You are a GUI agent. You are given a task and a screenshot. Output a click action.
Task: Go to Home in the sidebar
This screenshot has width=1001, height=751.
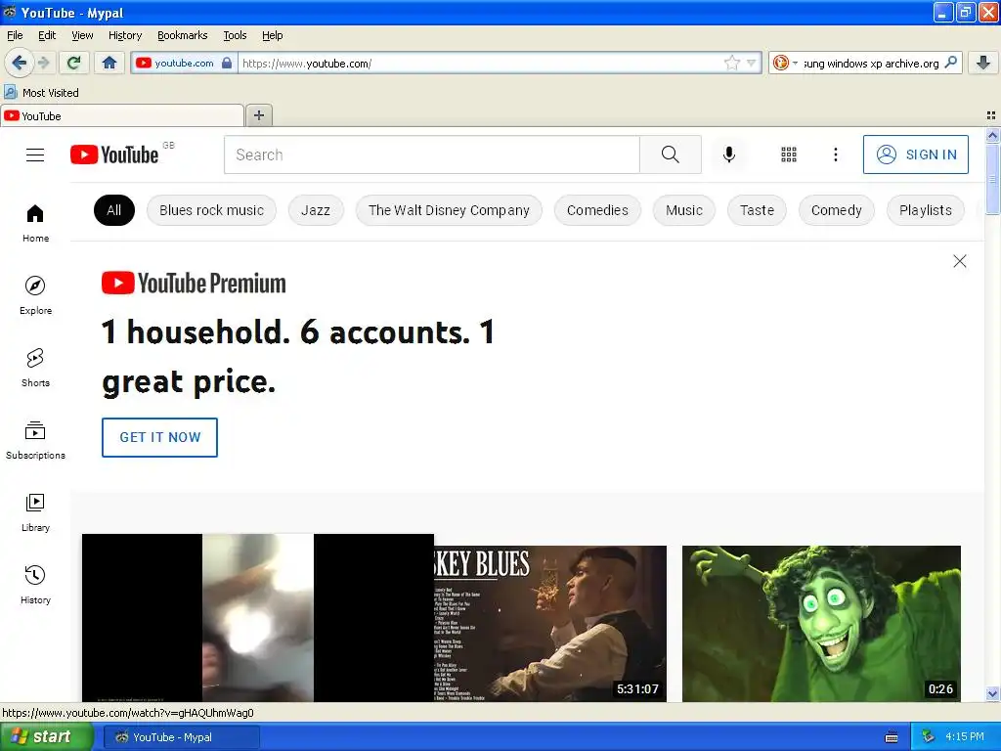pyautogui.click(x=35, y=224)
